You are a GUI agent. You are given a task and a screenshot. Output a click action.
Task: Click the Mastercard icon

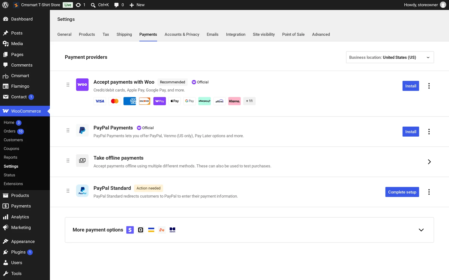pos(115,101)
